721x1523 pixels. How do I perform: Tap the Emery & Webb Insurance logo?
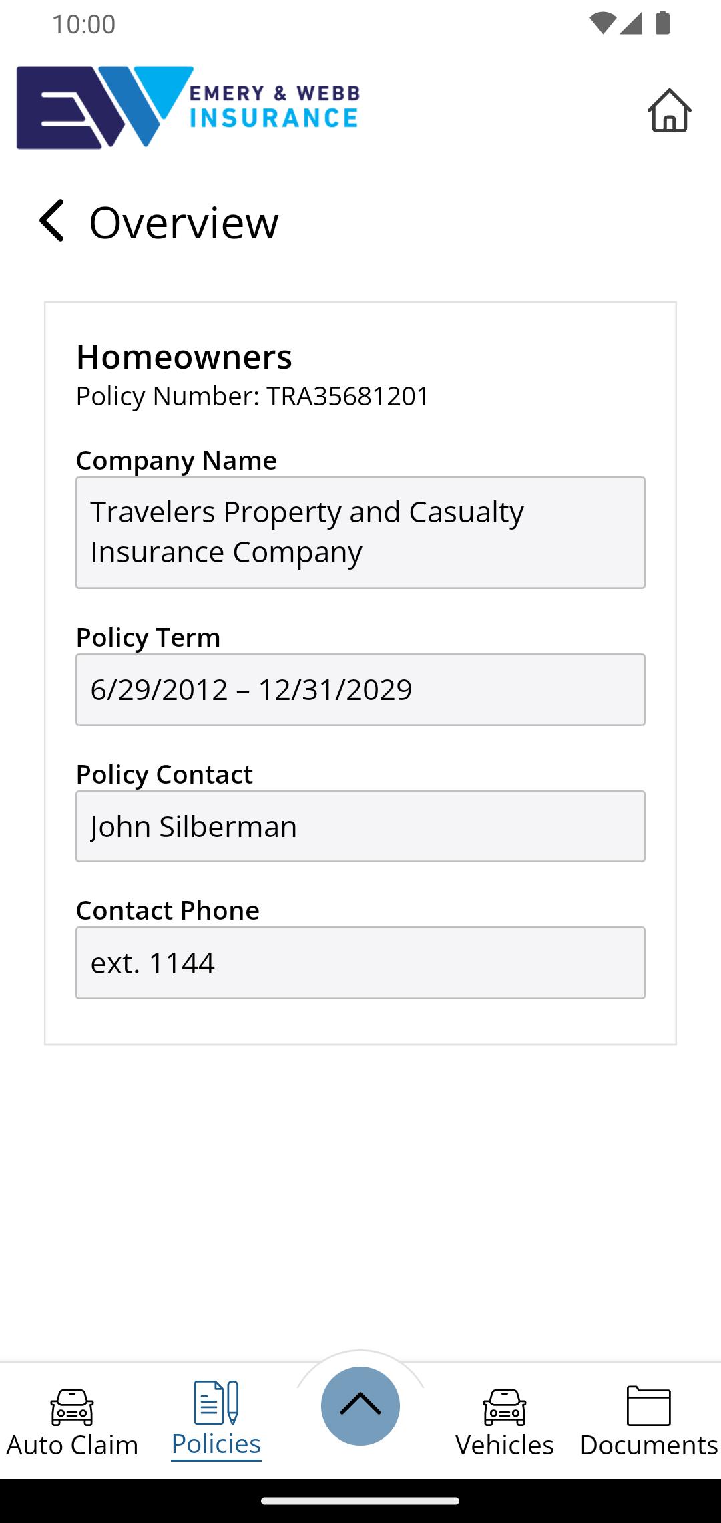[188, 107]
